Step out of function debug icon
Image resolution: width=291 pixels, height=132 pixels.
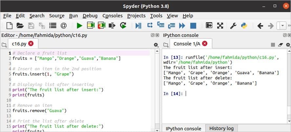(x=171, y=26)
